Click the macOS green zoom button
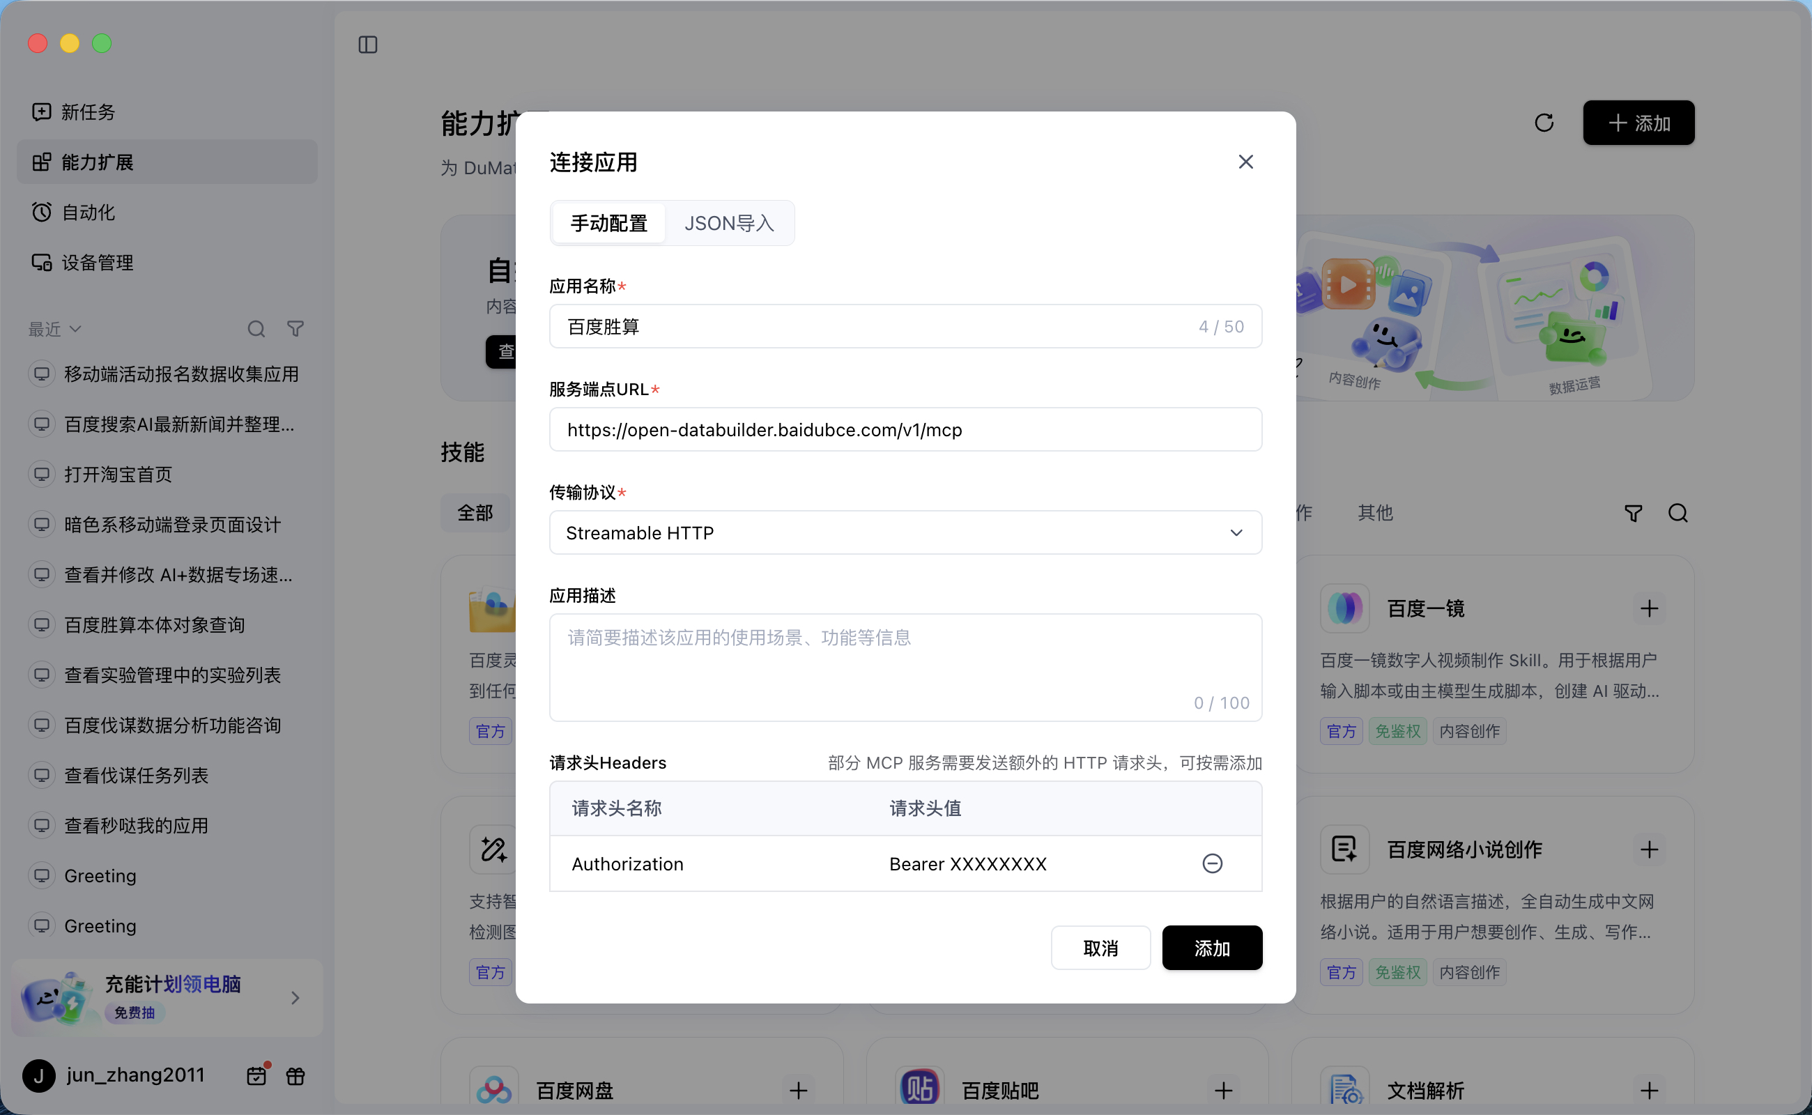Screen dimensions: 1812x1115 pyautogui.click(x=102, y=43)
